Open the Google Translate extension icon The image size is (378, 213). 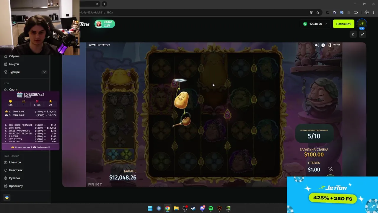[342, 12]
